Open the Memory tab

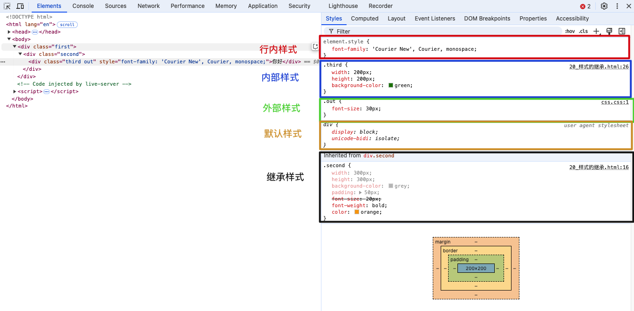pyautogui.click(x=226, y=6)
